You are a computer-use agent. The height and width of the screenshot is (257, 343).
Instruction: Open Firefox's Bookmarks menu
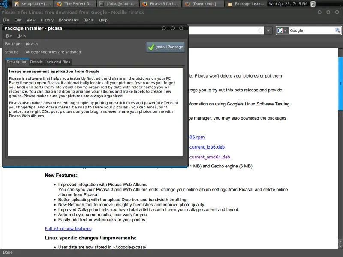tap(69, 20)
